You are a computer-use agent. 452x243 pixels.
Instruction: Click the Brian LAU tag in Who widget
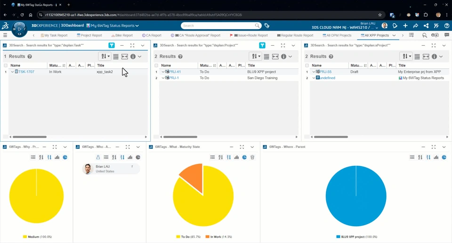(111, 169)
